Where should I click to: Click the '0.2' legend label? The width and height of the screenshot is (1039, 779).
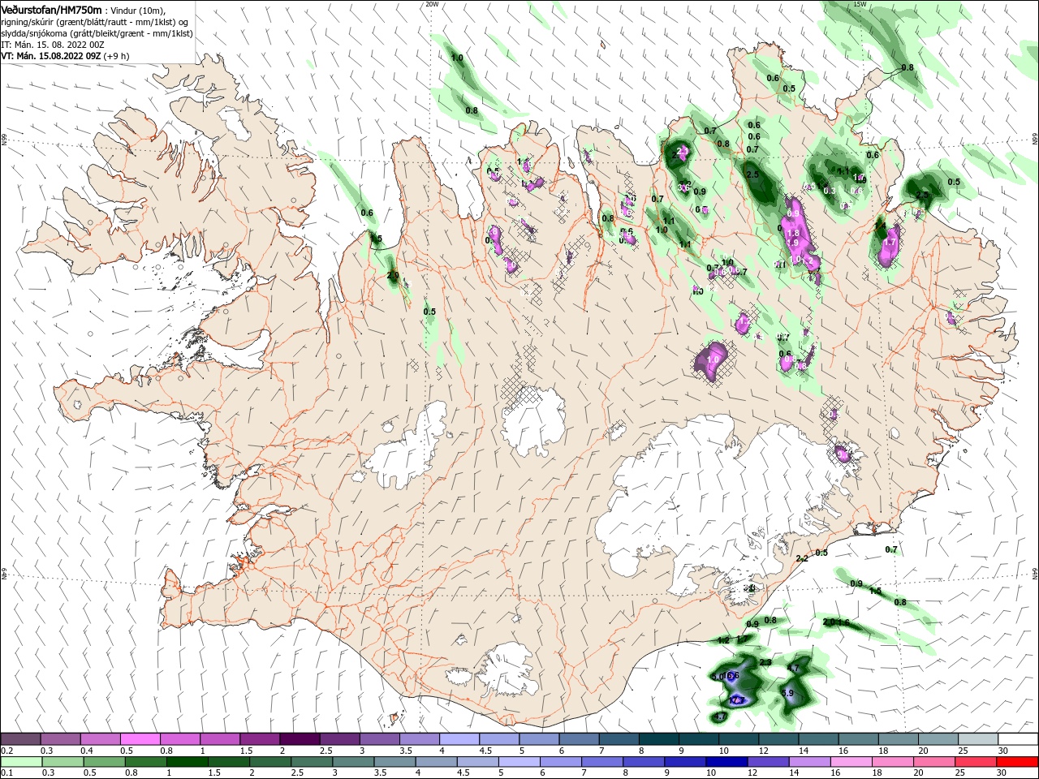7,751
